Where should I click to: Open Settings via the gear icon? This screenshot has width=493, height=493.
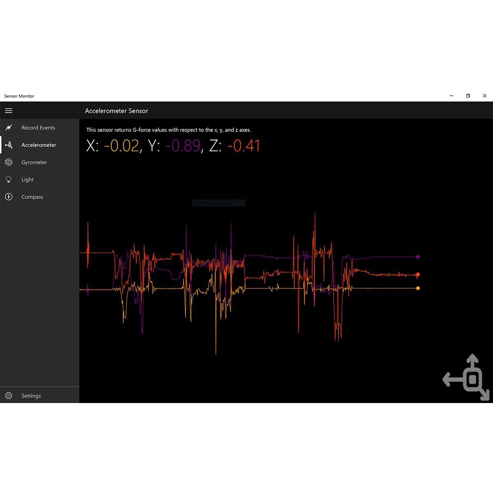tap(9, 396)
